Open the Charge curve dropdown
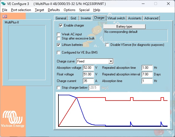The width and height of the screenshot is (175, 137). [x=111, y=61]
